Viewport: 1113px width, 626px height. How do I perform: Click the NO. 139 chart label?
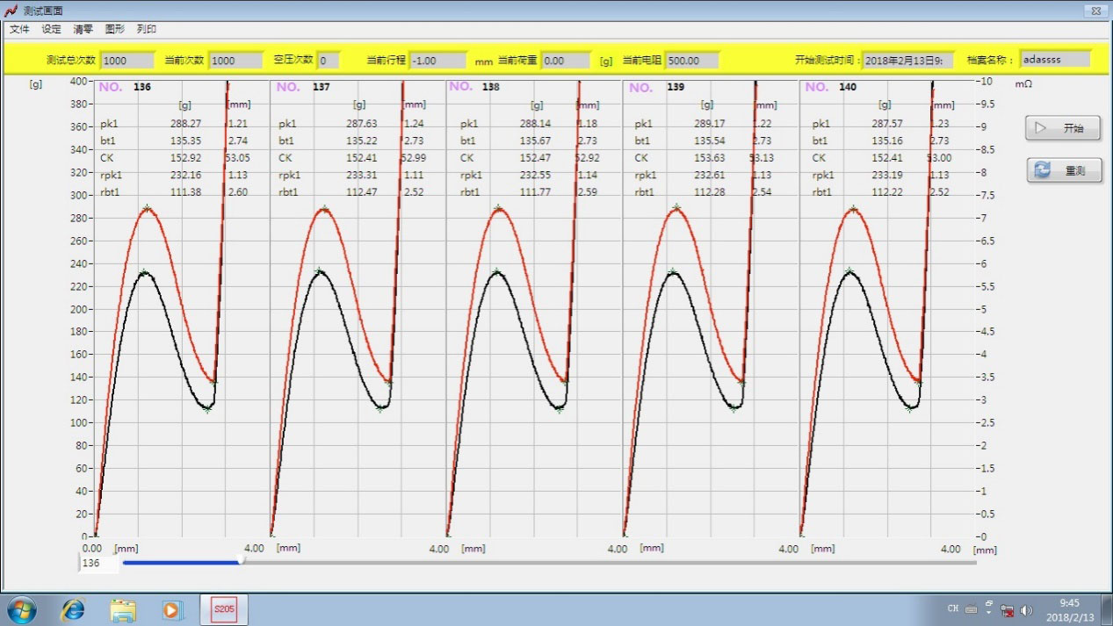pyautogui.click(x=657, y=87)
